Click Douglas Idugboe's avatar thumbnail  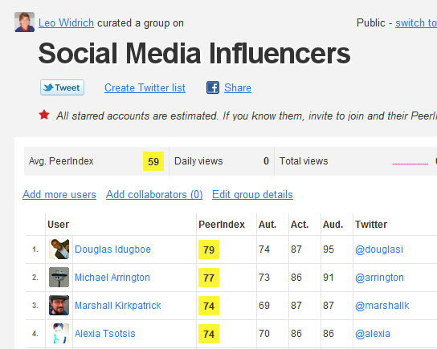[59, 249]
